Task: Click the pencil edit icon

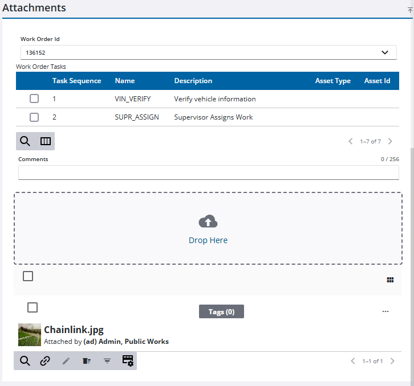Action: click(x=66, y=361)
